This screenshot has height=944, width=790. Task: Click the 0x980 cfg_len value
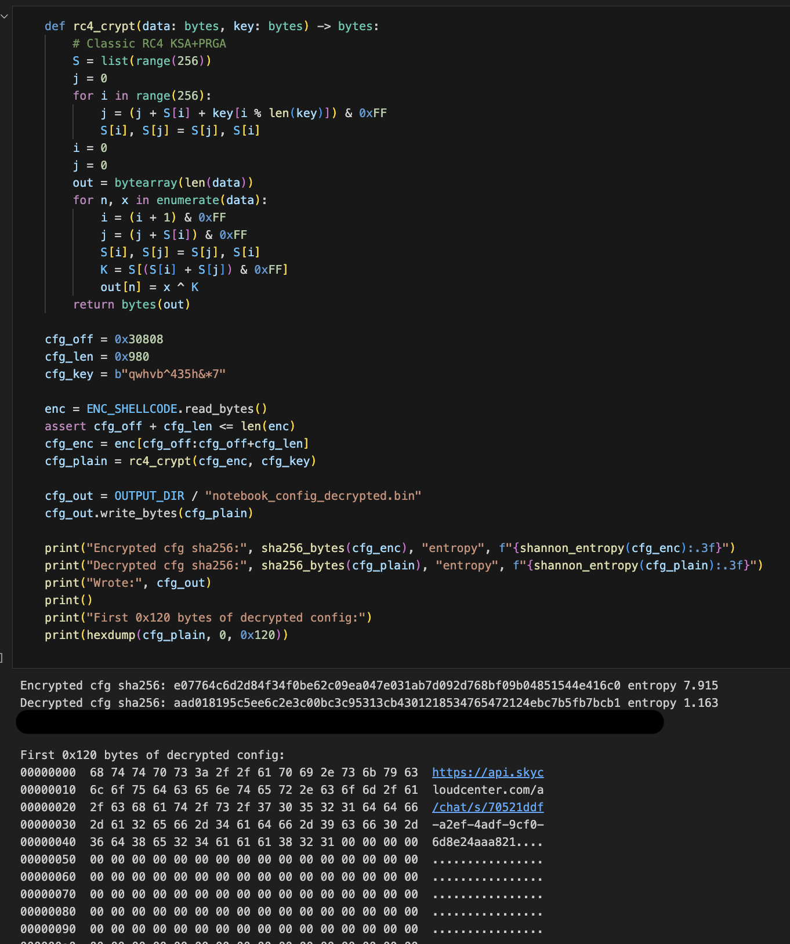[x=132, y=357]
